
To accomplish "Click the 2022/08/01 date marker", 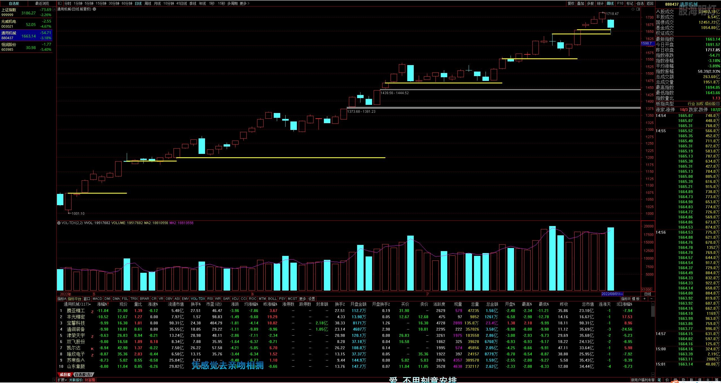I will (x=612, y=294).
